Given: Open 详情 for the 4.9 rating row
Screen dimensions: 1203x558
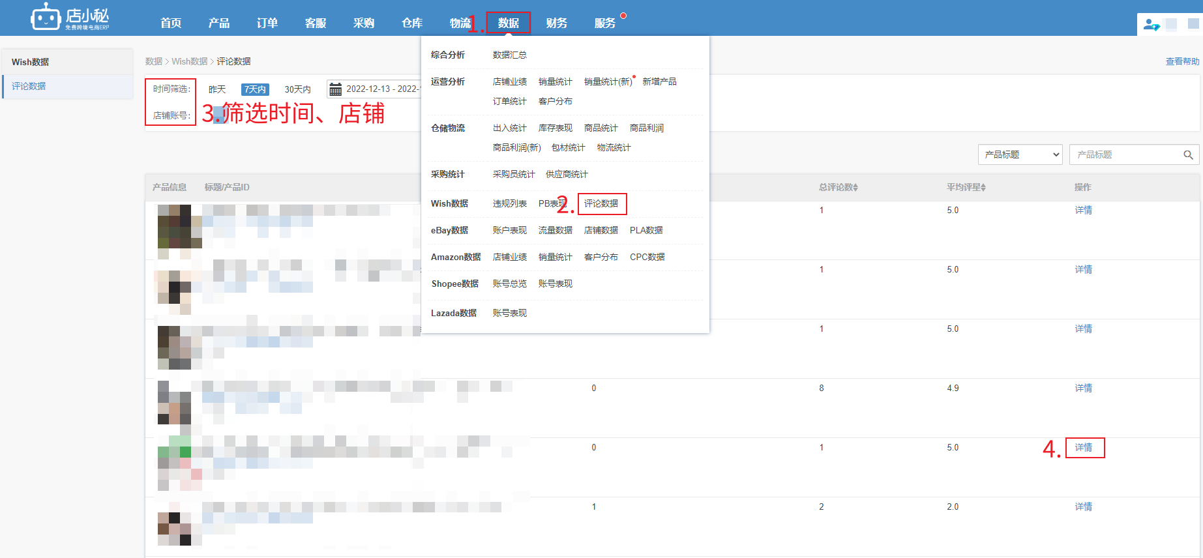Looking at the screenshot, I should point(1084,388).
